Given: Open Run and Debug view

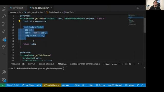Looking at the screenshot, I should coord(4,31).
